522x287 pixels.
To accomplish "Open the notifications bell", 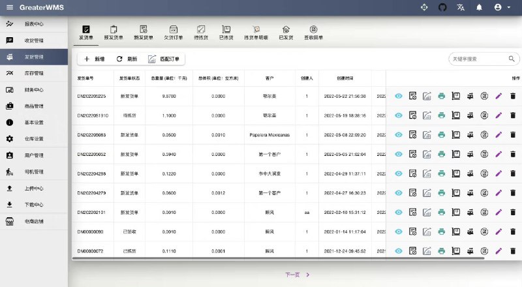I will click(x=479, y=7).
